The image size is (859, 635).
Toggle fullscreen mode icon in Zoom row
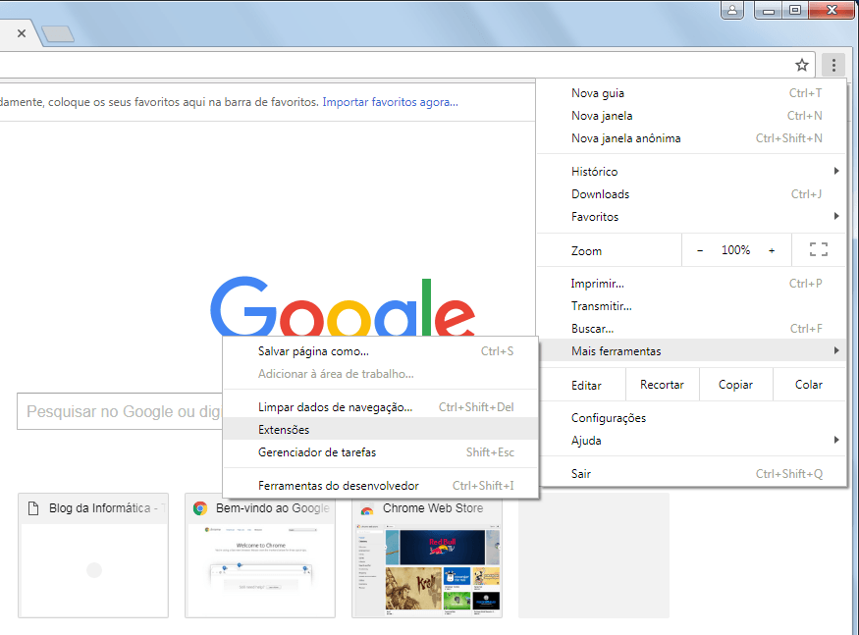pyautogui.click(x=819, y=250)
